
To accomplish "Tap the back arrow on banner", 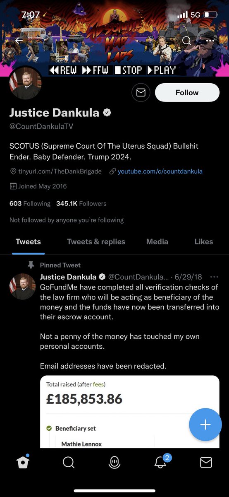I will coord(19,41).
